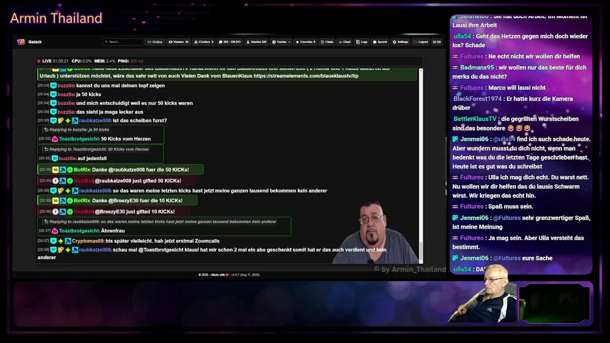The image size is (610, 343).
Task: Open the Viewers 85 list
Action: pos(179,42)
